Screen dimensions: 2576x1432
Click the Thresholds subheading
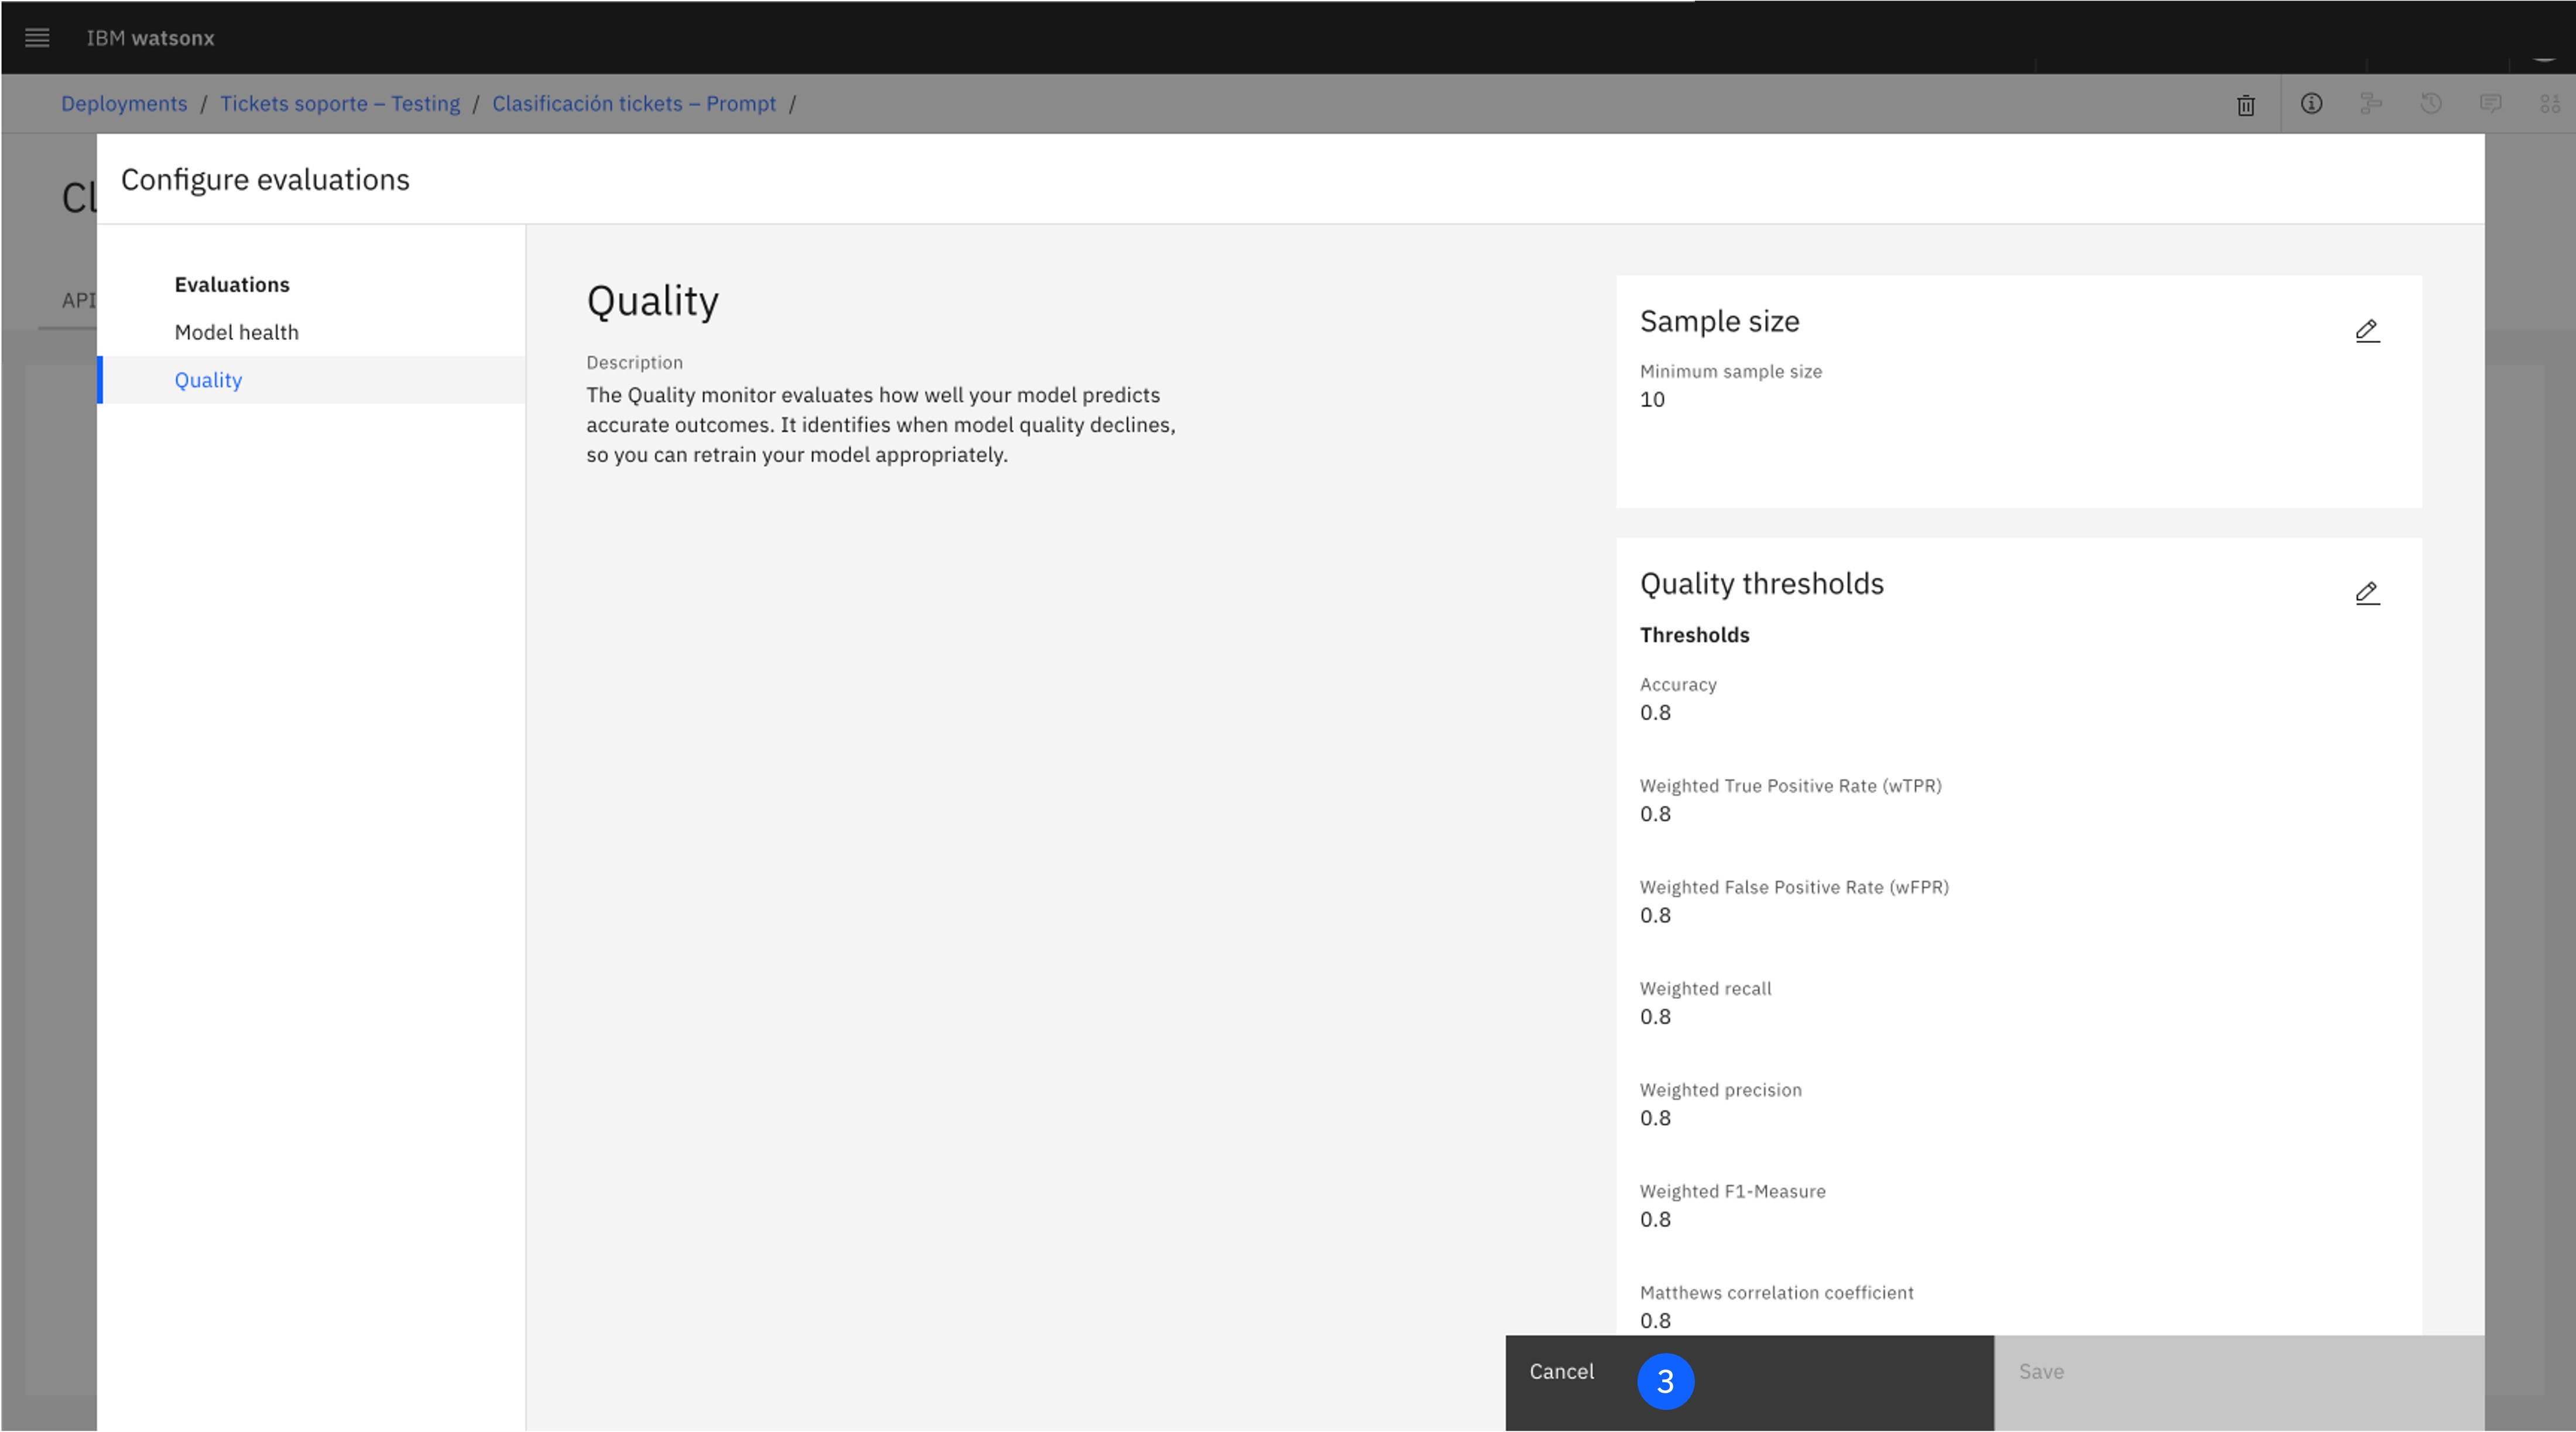tap(1694, 636)
